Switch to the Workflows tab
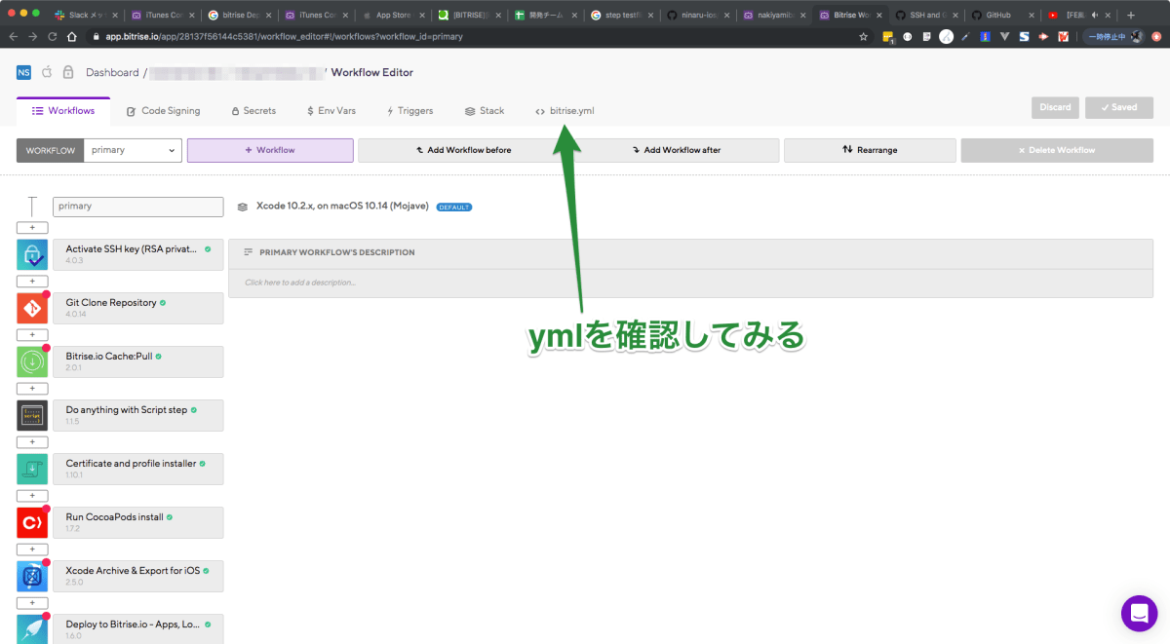The width and height of the screenshot is (1170, 644). click(63, 111)
